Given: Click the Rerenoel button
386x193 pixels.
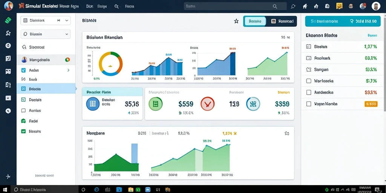Looking at the screenshot, I should pos(282,21).
